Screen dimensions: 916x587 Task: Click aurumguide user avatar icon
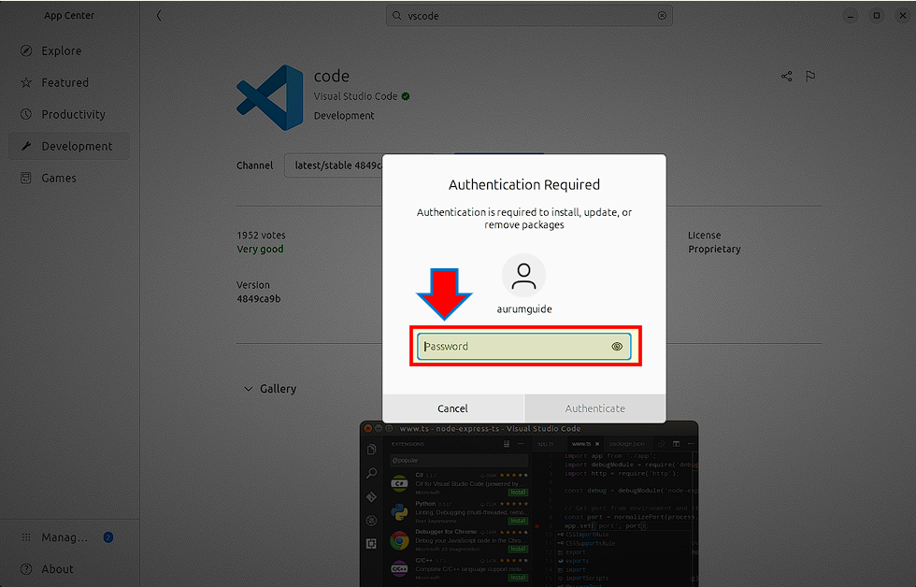(524, 276)
